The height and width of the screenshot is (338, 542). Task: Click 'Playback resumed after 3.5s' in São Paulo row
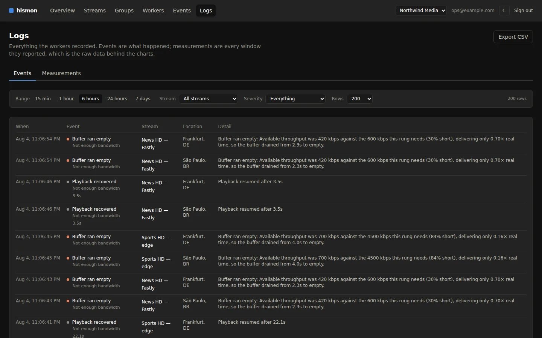tap(250, 209)
